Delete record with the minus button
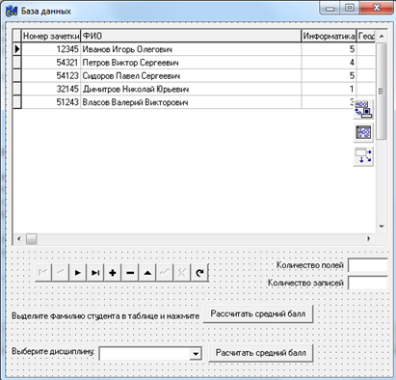This screenshot has width=396, height=380. [x=130, y=273]
